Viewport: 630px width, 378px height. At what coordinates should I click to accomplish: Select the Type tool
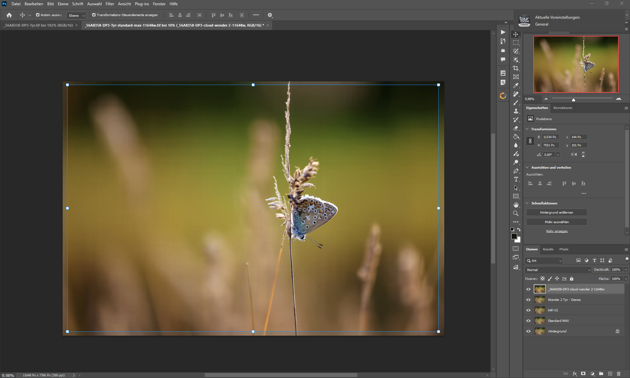tap(516, 179)
